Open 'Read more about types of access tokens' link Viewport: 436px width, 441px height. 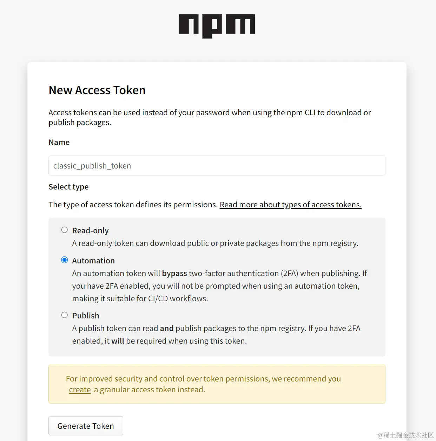[290, 205]
